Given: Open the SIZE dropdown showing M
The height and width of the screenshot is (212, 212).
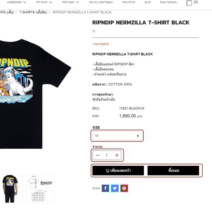Looking at the screenshot, I should click(117, 136).
